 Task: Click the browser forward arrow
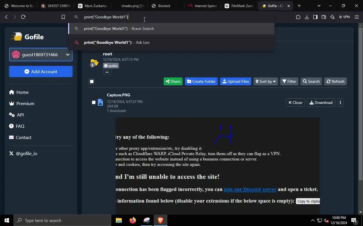(x=15, y=17)
